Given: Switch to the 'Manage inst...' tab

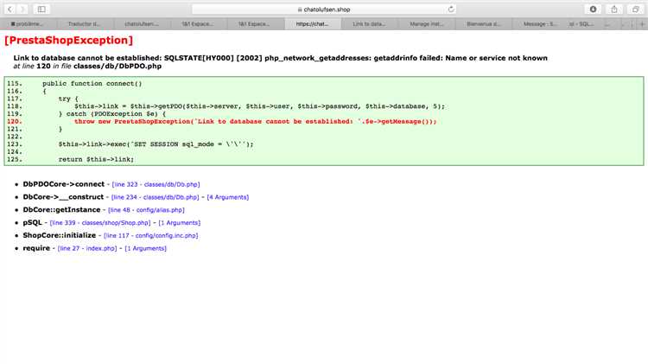Looking at the screenshot, I should click(427, 24).
